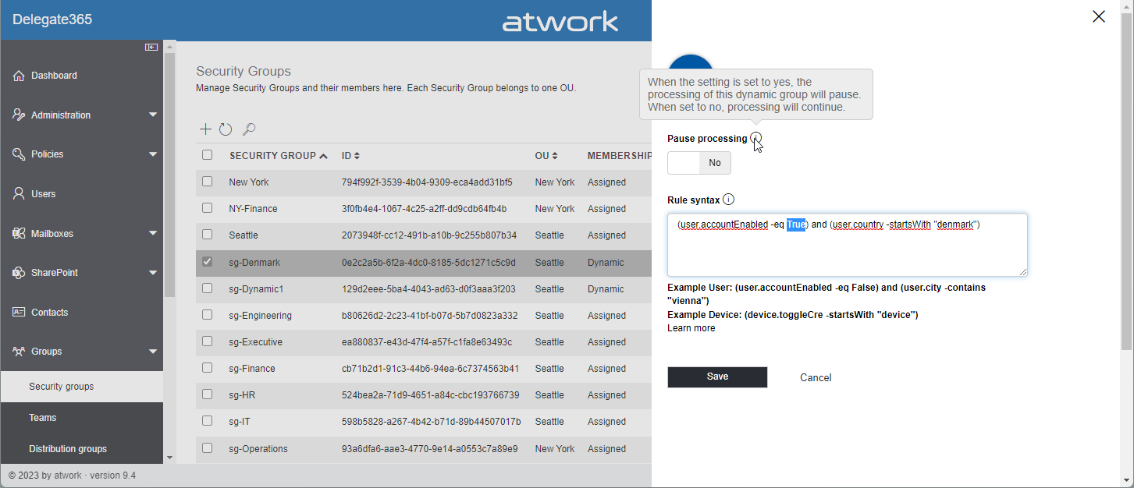
Task: Sort by the ID column arrows
Action: (357, 156)
